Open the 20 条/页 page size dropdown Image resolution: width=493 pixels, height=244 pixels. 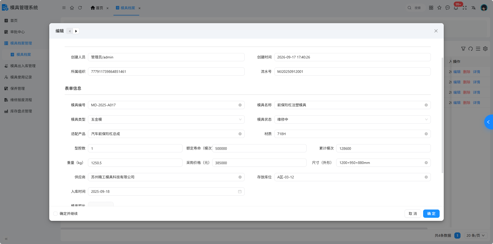point(476,236)
